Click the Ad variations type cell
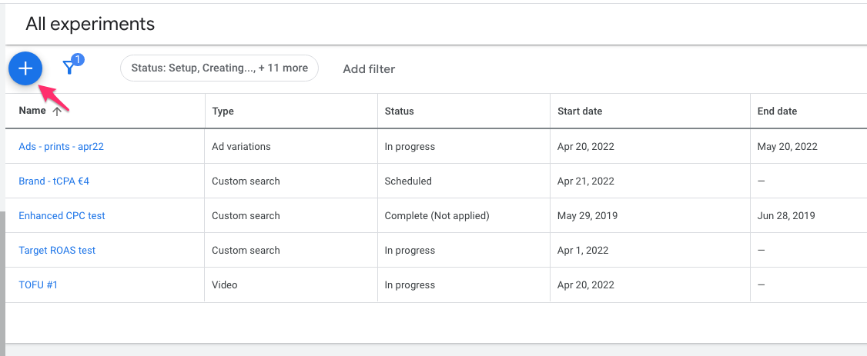This screenshot has height=356, width=867. (241, 146)
